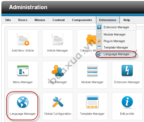Click the Language Manager globe quick icon
Image resolution: width=144 pixels, height=122 pixels.
pos(23,102)
